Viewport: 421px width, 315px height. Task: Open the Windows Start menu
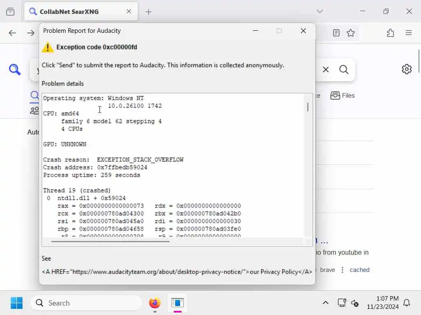16,303
